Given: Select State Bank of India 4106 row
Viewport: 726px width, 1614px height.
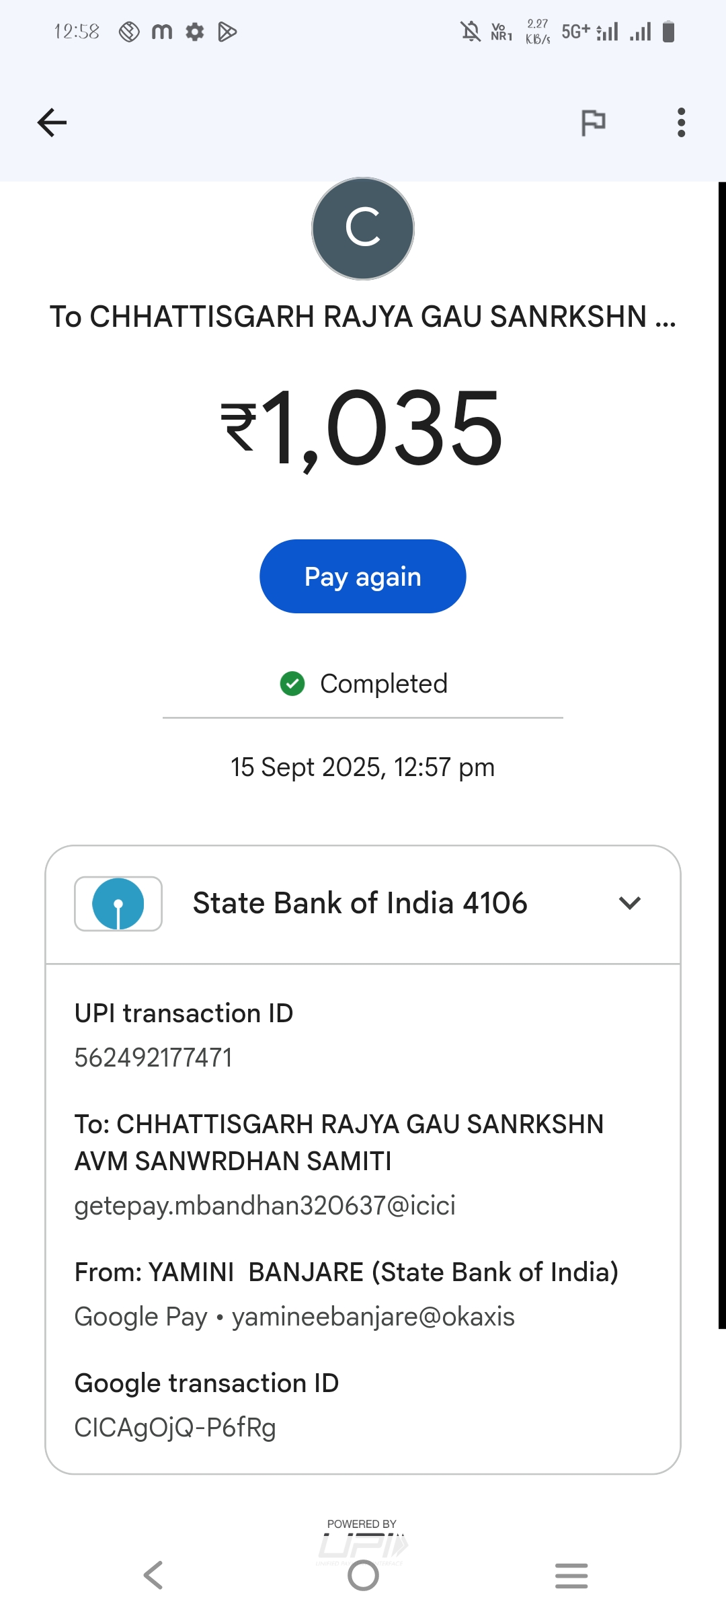Looking at the screenshot, I should (x=360, y=903).
